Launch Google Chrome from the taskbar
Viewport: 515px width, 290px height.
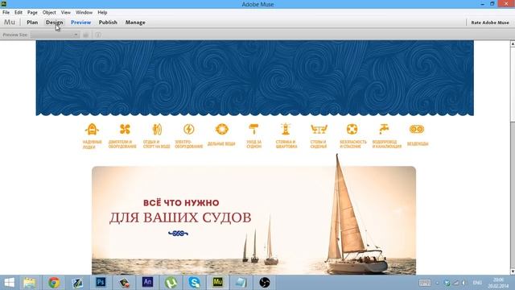(54, 283)
